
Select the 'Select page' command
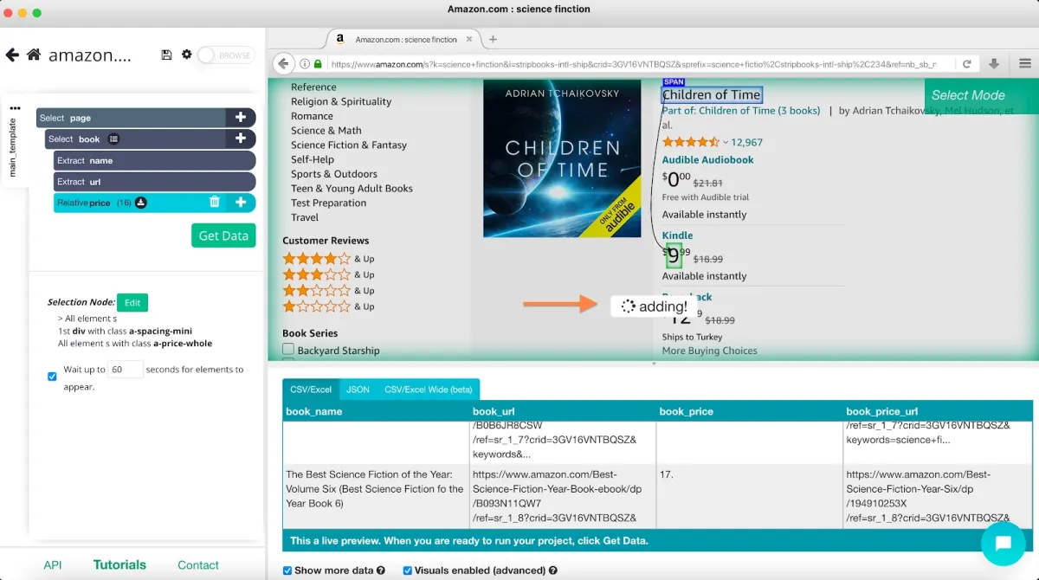(x=132, y=118)
